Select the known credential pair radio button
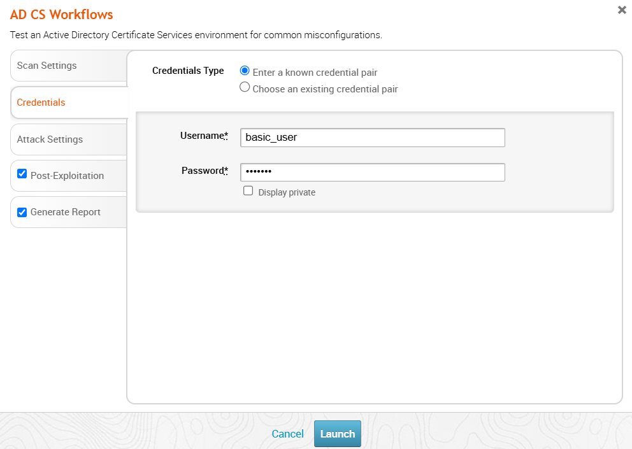This screenshot has width=632, height=449. pos(245,71)
